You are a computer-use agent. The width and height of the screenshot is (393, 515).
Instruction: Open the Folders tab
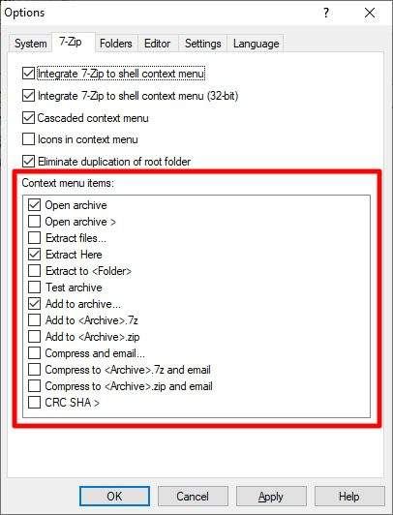[x=116, y=44]
